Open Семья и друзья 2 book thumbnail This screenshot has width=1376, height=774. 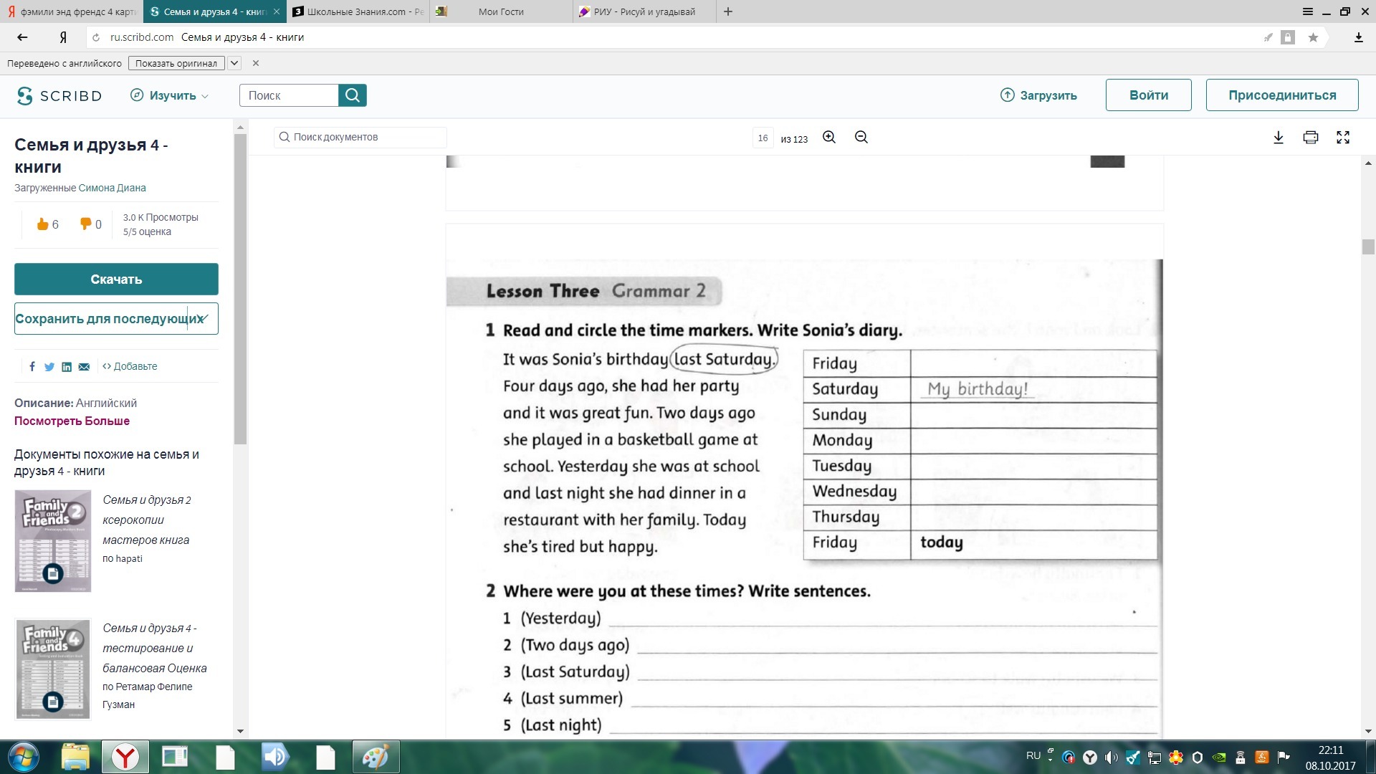(53, 540)
